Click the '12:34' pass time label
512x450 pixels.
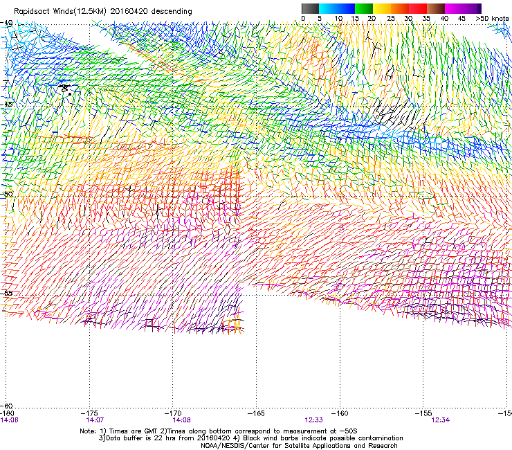click(441, 420)
